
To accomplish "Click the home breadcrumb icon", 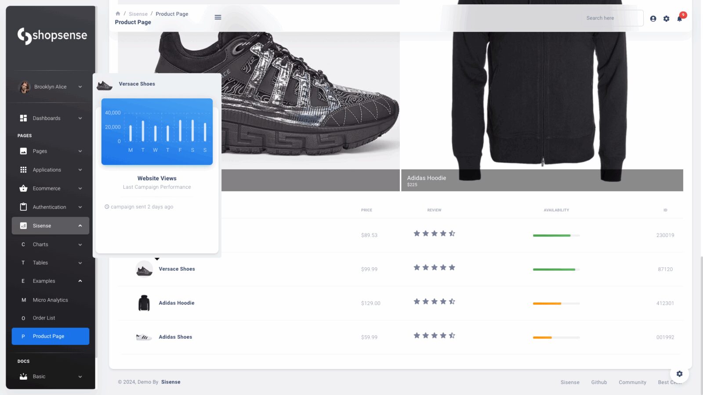I will (118, 14).
